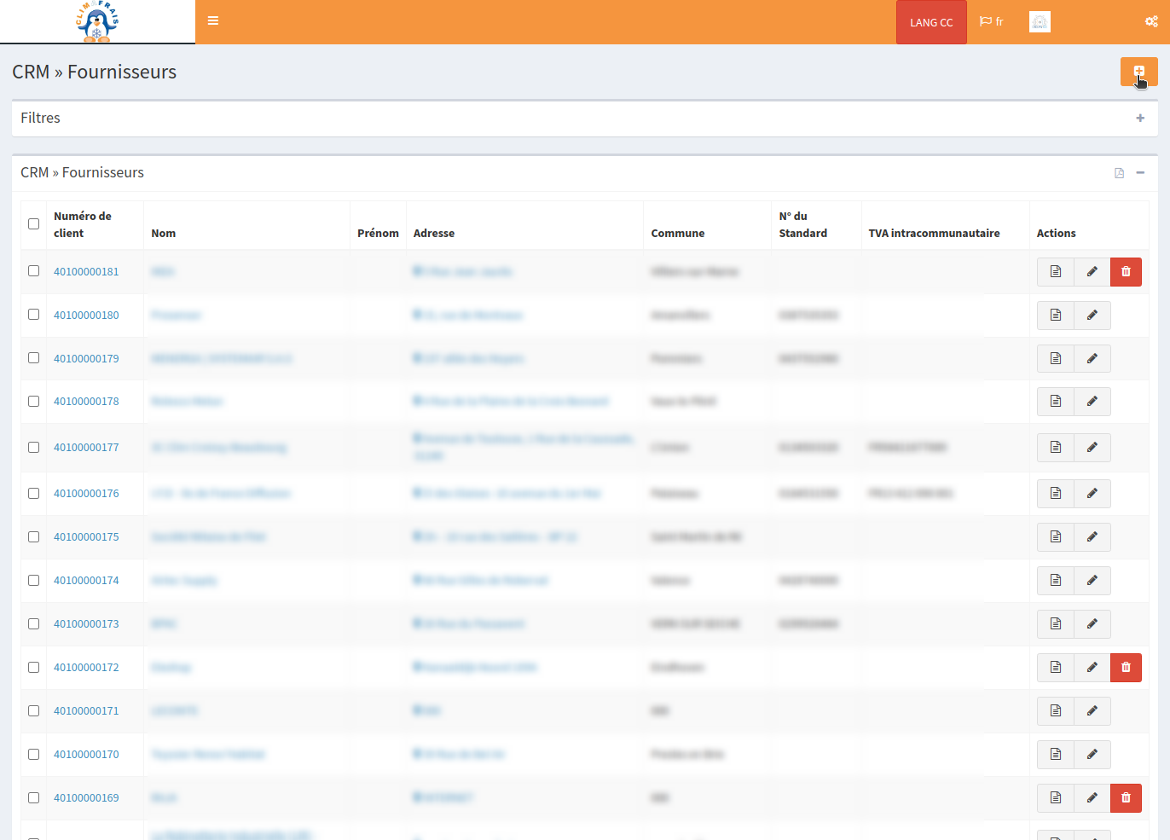This screenshot has width=1170, height=840.
Task: Check the box for client 40100000169
Action: coord(33,797)
